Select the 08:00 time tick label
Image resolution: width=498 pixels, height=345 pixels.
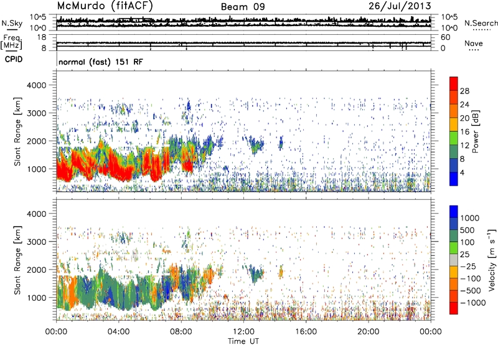(x=181, y=332)
